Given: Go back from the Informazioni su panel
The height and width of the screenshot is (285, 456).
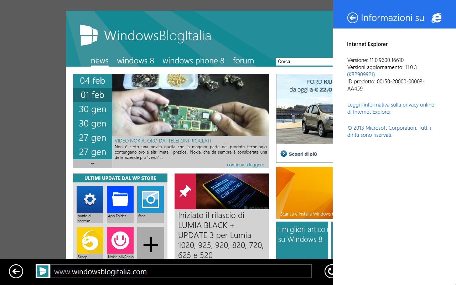Looking at the screenshot, I should (353, 18).
